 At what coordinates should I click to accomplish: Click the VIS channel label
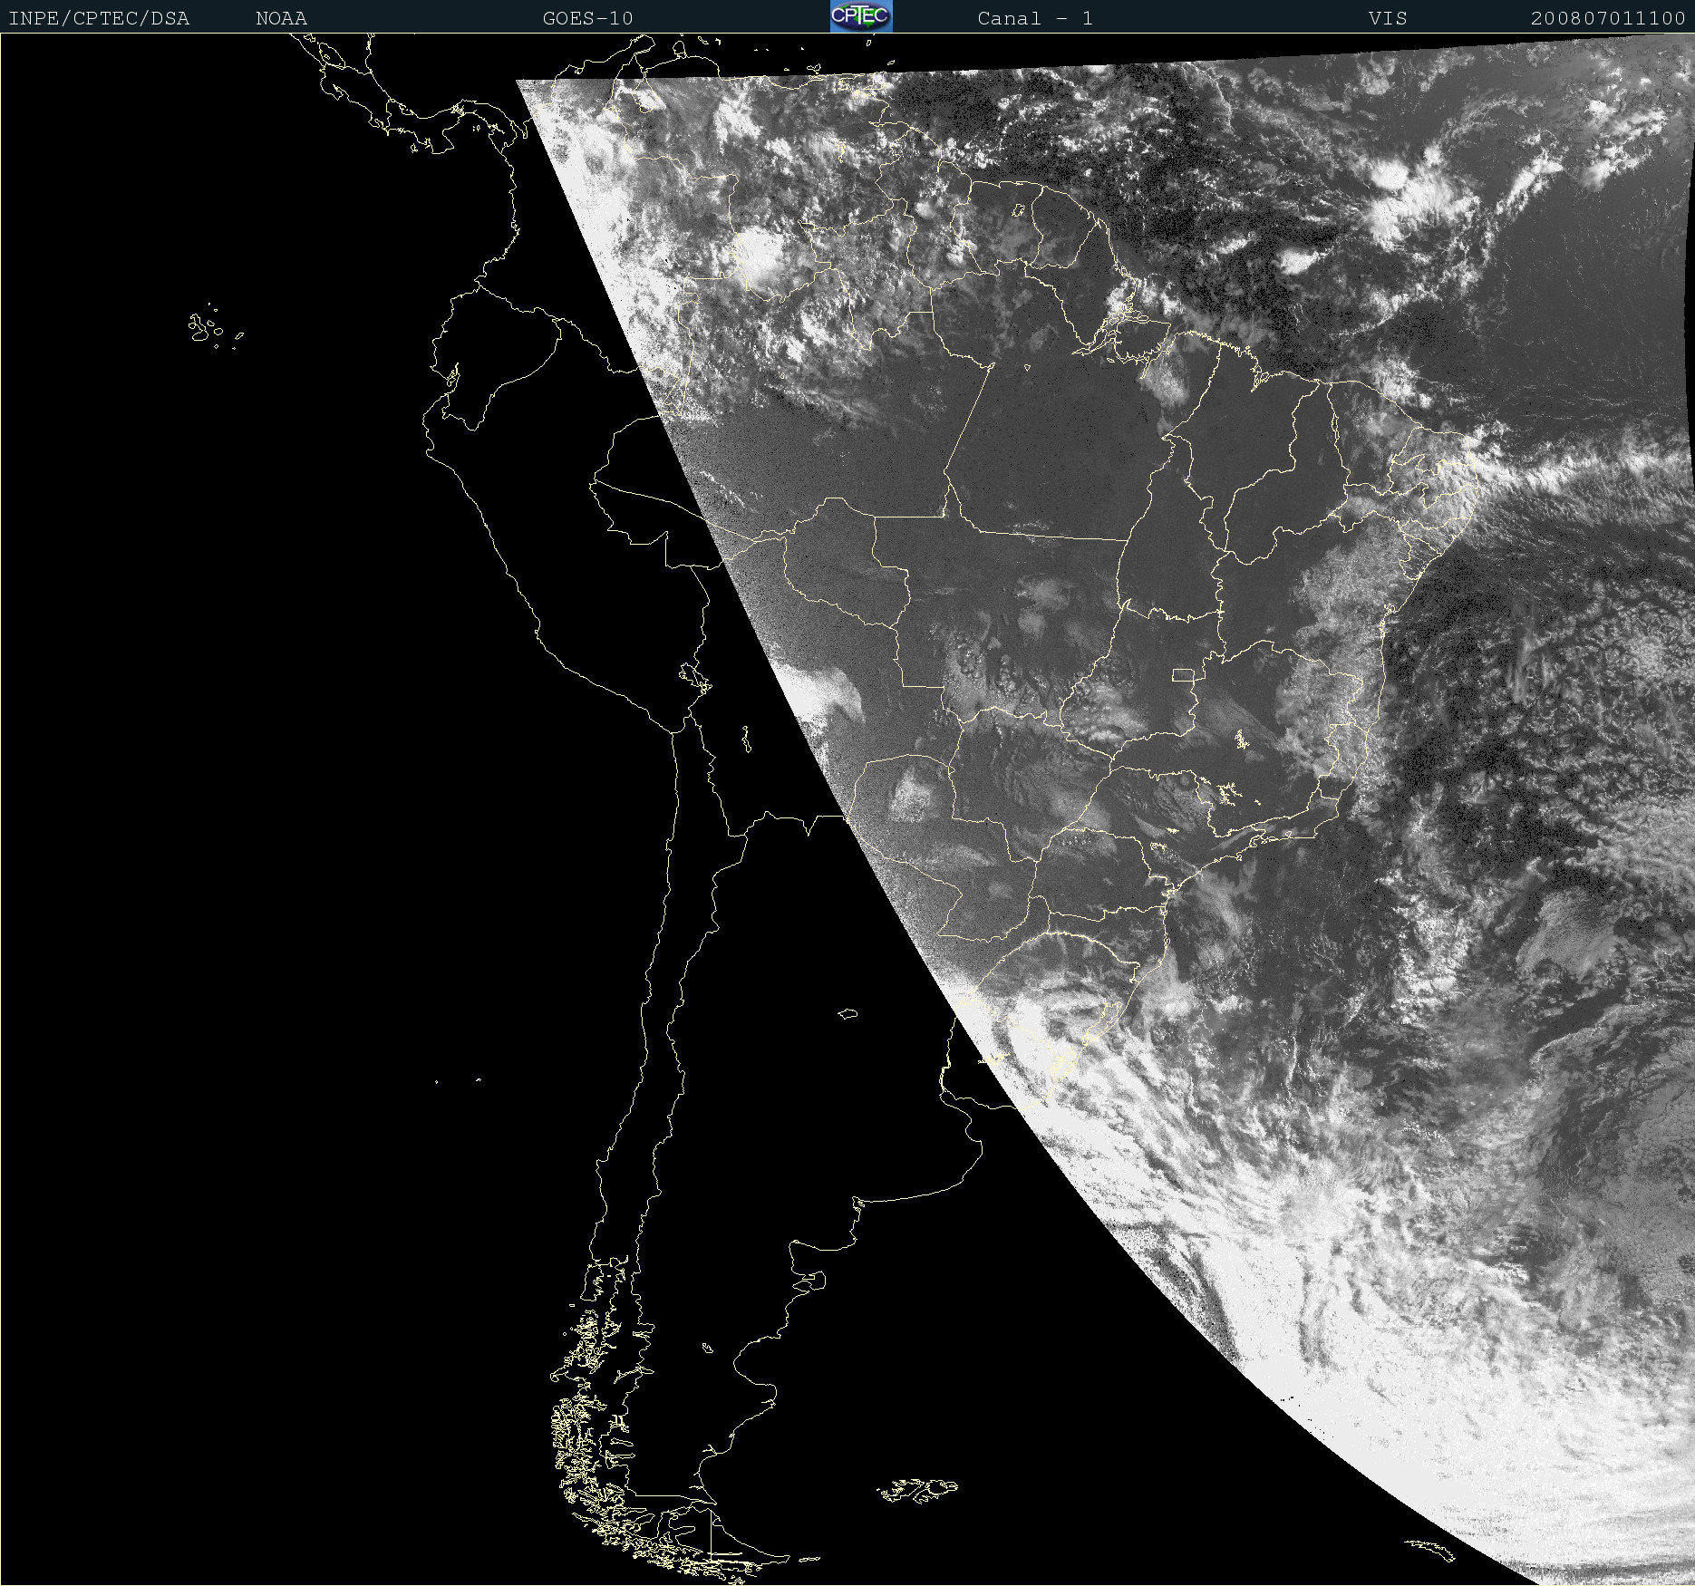[x=1388, y=18]
